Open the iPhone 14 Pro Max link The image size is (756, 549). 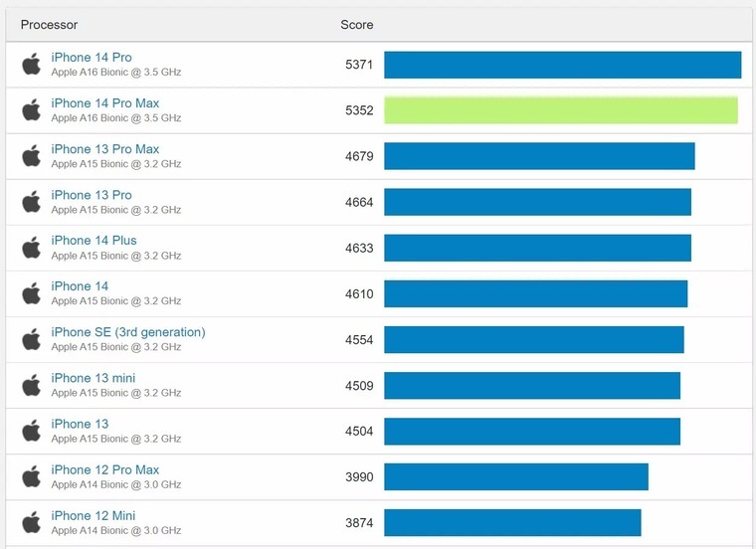click(105, 103)
